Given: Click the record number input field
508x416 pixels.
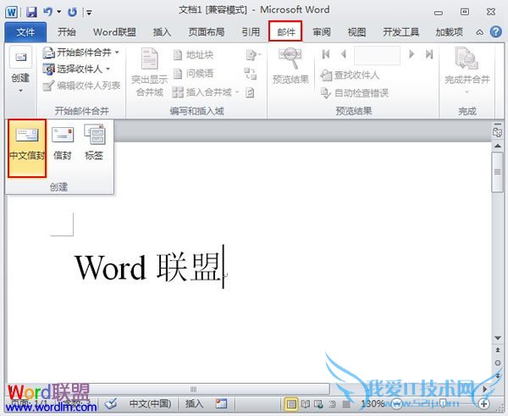Looking at the screenshot, I should pos(377,55).
